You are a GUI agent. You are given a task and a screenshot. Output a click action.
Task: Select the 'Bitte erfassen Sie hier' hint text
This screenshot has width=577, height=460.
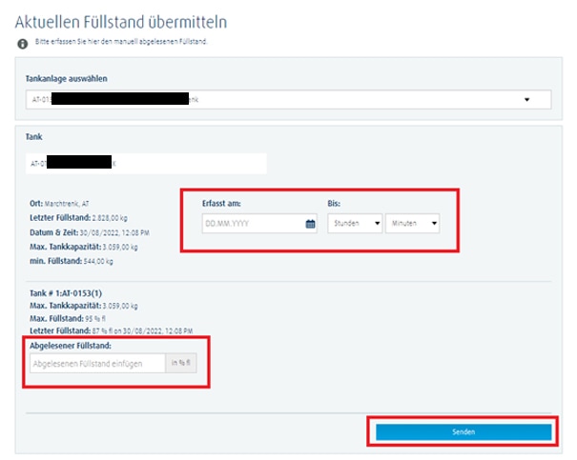click(x=121, y=42)
